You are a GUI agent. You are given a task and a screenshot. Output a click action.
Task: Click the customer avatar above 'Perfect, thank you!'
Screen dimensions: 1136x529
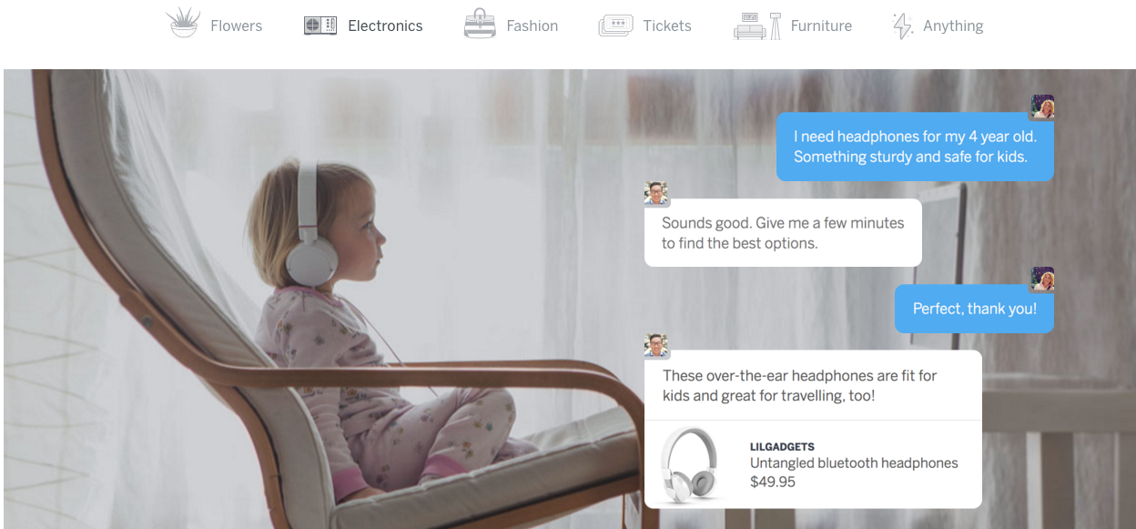(1042, 279)
